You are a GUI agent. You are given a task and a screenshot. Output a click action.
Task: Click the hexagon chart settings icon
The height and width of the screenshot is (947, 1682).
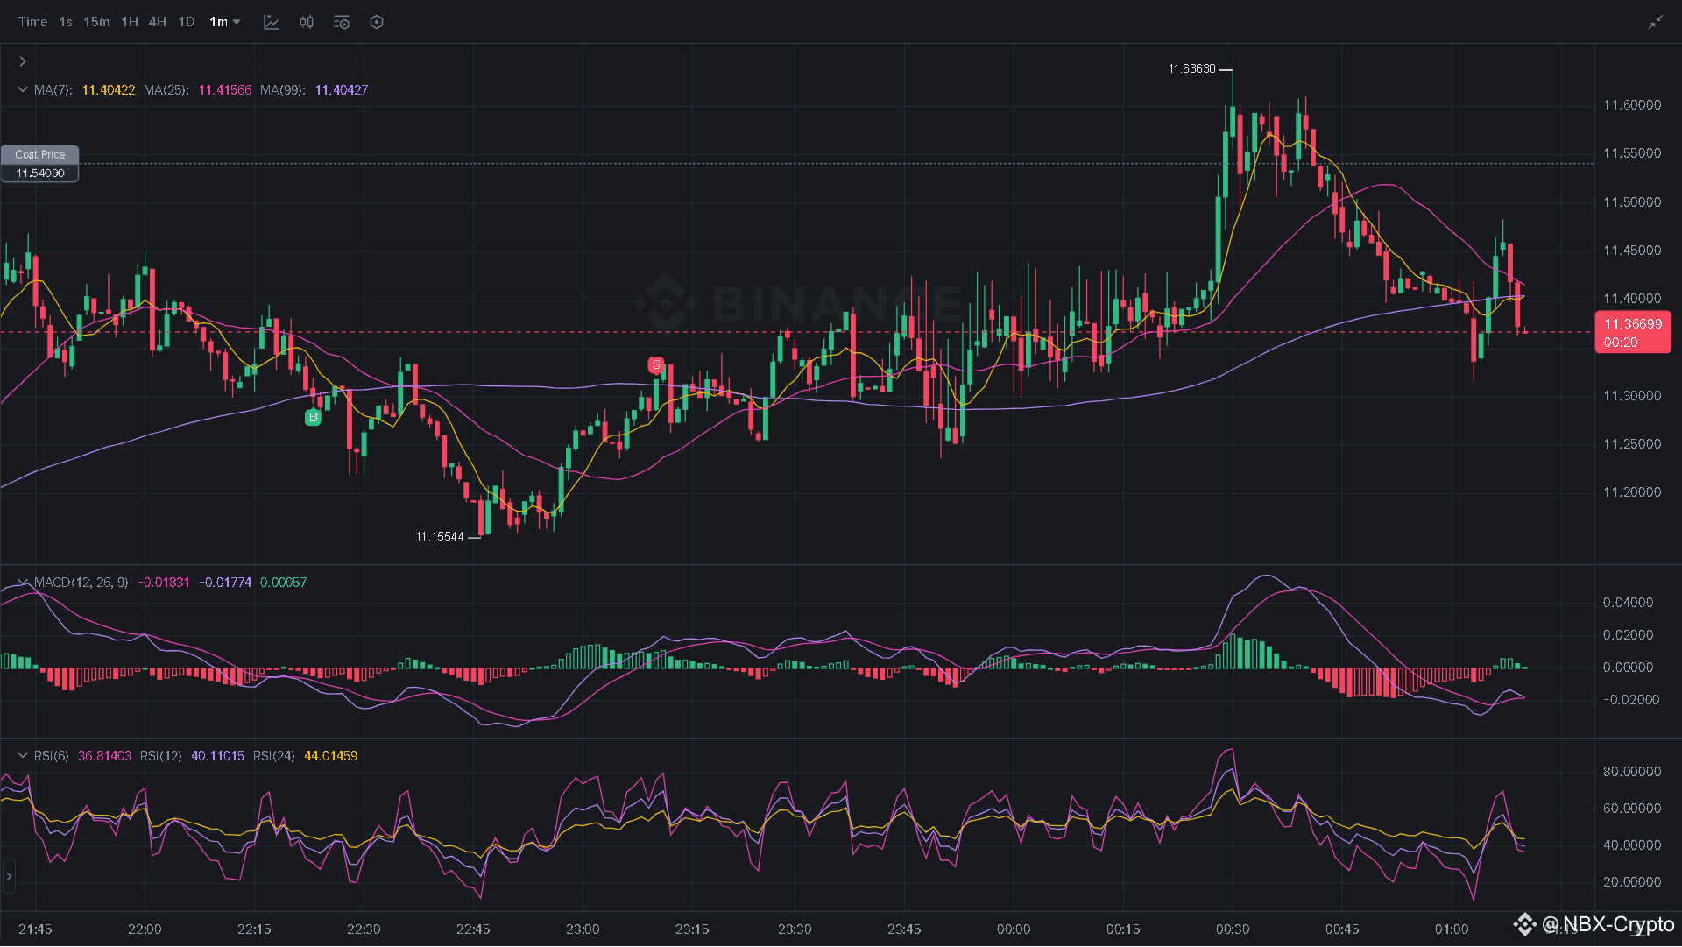(x=377, y=22)
